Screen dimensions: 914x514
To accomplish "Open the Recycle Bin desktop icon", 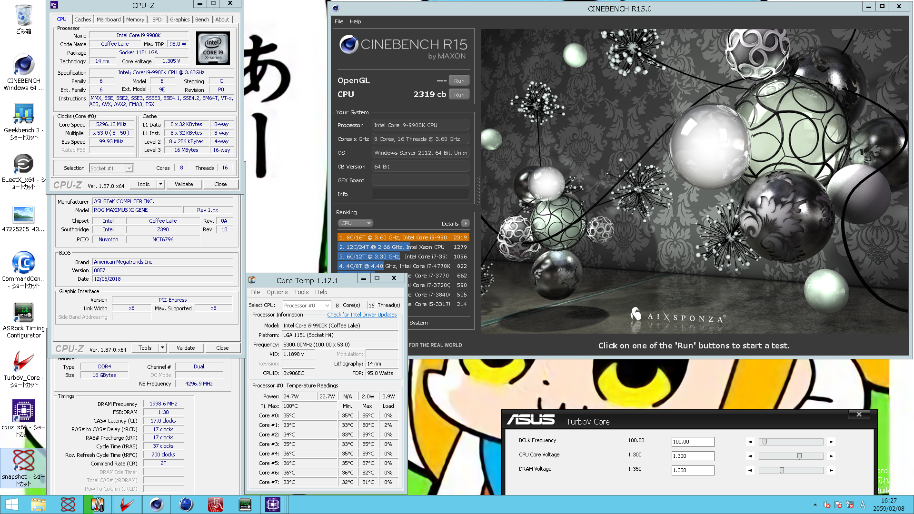I will 23,19.
